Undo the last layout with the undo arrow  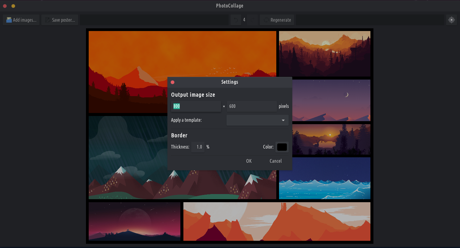click(x=236, y=20)
